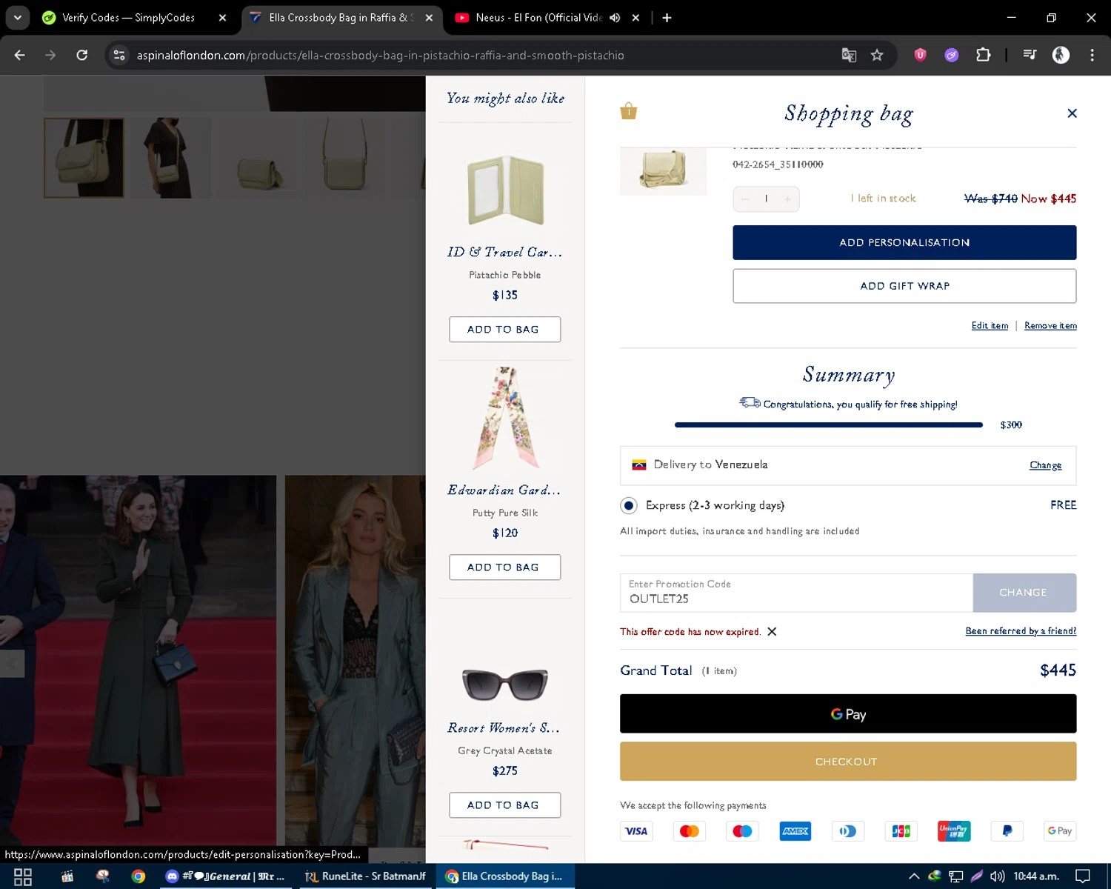Open Chrome icon on the taskbar
The image size is (1111, 889).
(139, 876)
